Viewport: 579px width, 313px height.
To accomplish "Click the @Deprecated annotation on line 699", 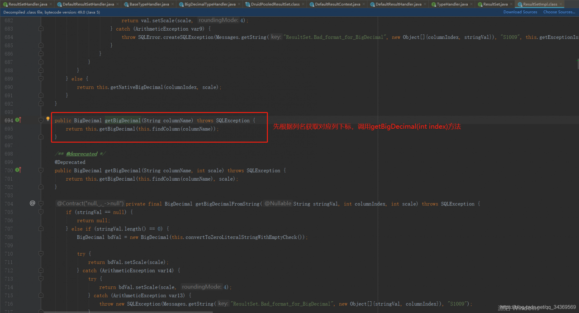I will (70, 162).
